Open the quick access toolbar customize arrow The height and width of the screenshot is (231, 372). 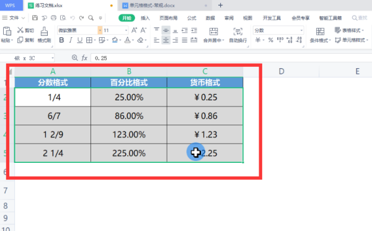tap(100, 18)
